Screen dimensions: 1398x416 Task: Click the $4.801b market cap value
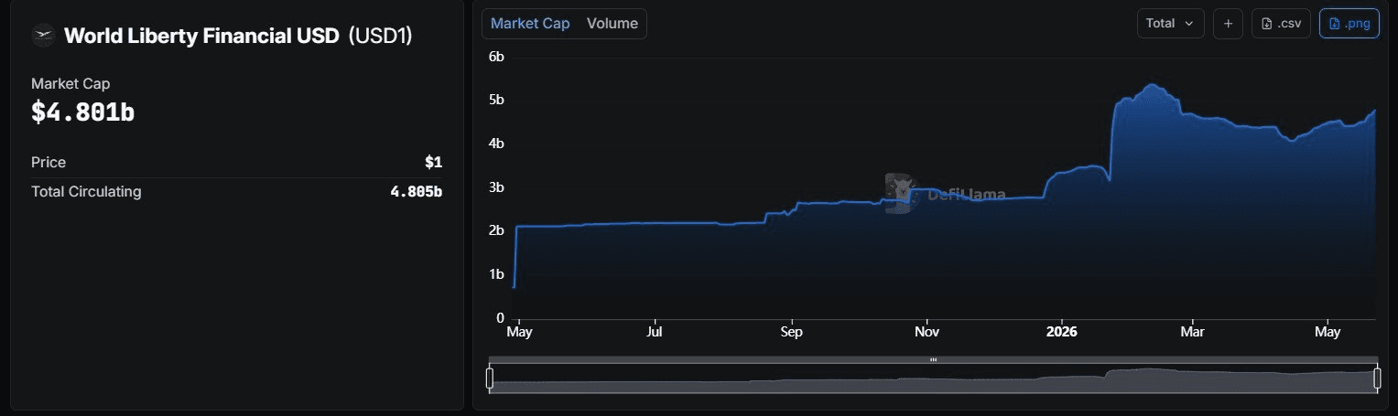coord(83,112)
